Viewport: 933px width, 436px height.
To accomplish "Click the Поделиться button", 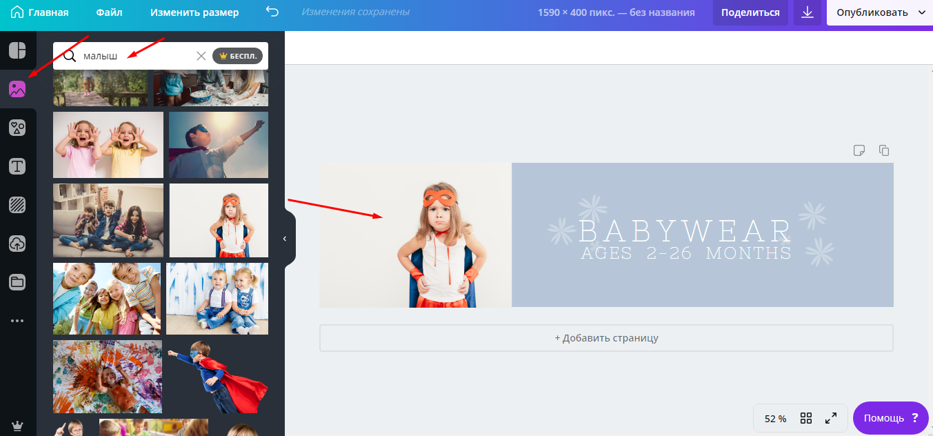I will pos(750,12).
